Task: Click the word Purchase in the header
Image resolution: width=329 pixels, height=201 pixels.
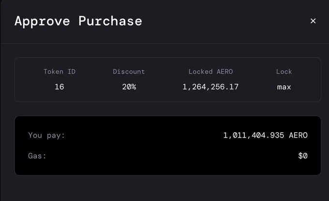Action: [x=110, y=21]
